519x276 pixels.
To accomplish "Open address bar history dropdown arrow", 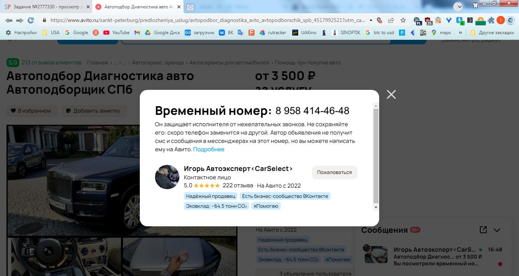I will (372, 20).
